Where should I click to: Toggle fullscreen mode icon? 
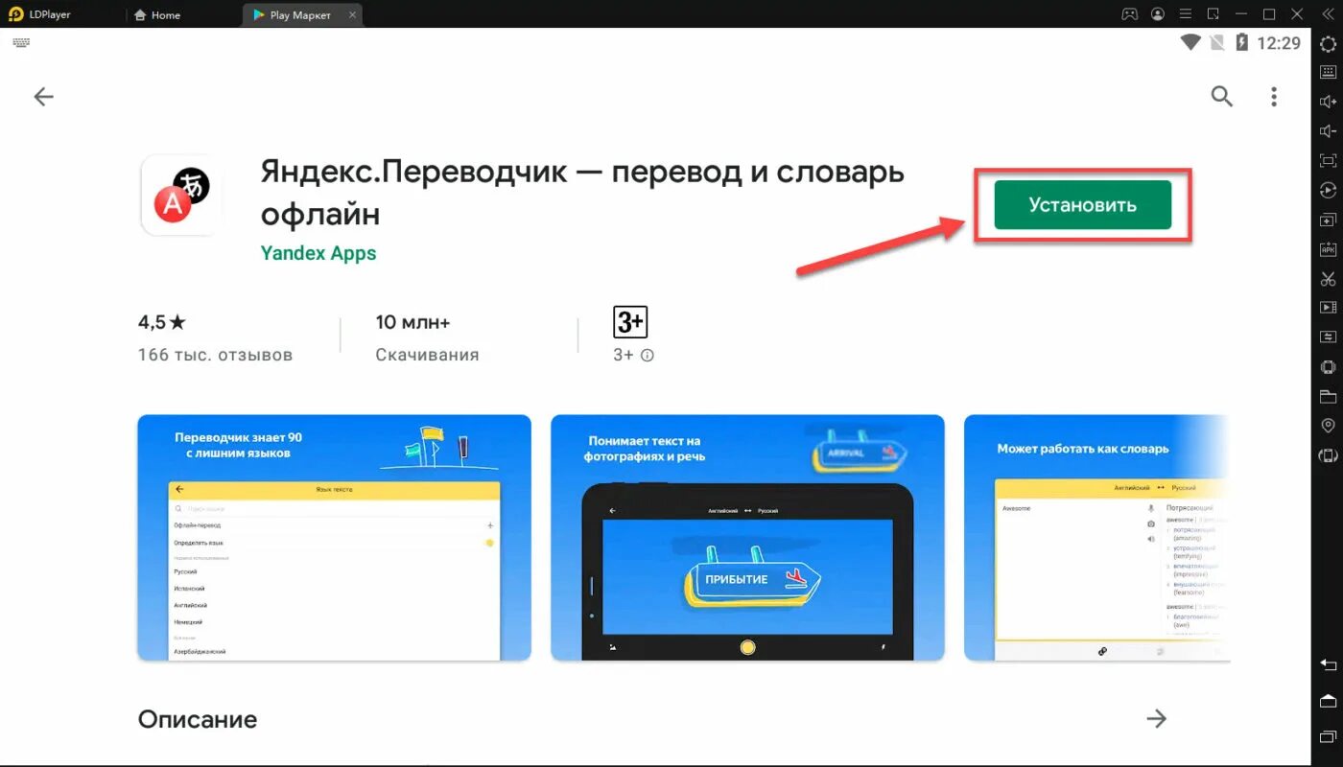pos(1329,160)
